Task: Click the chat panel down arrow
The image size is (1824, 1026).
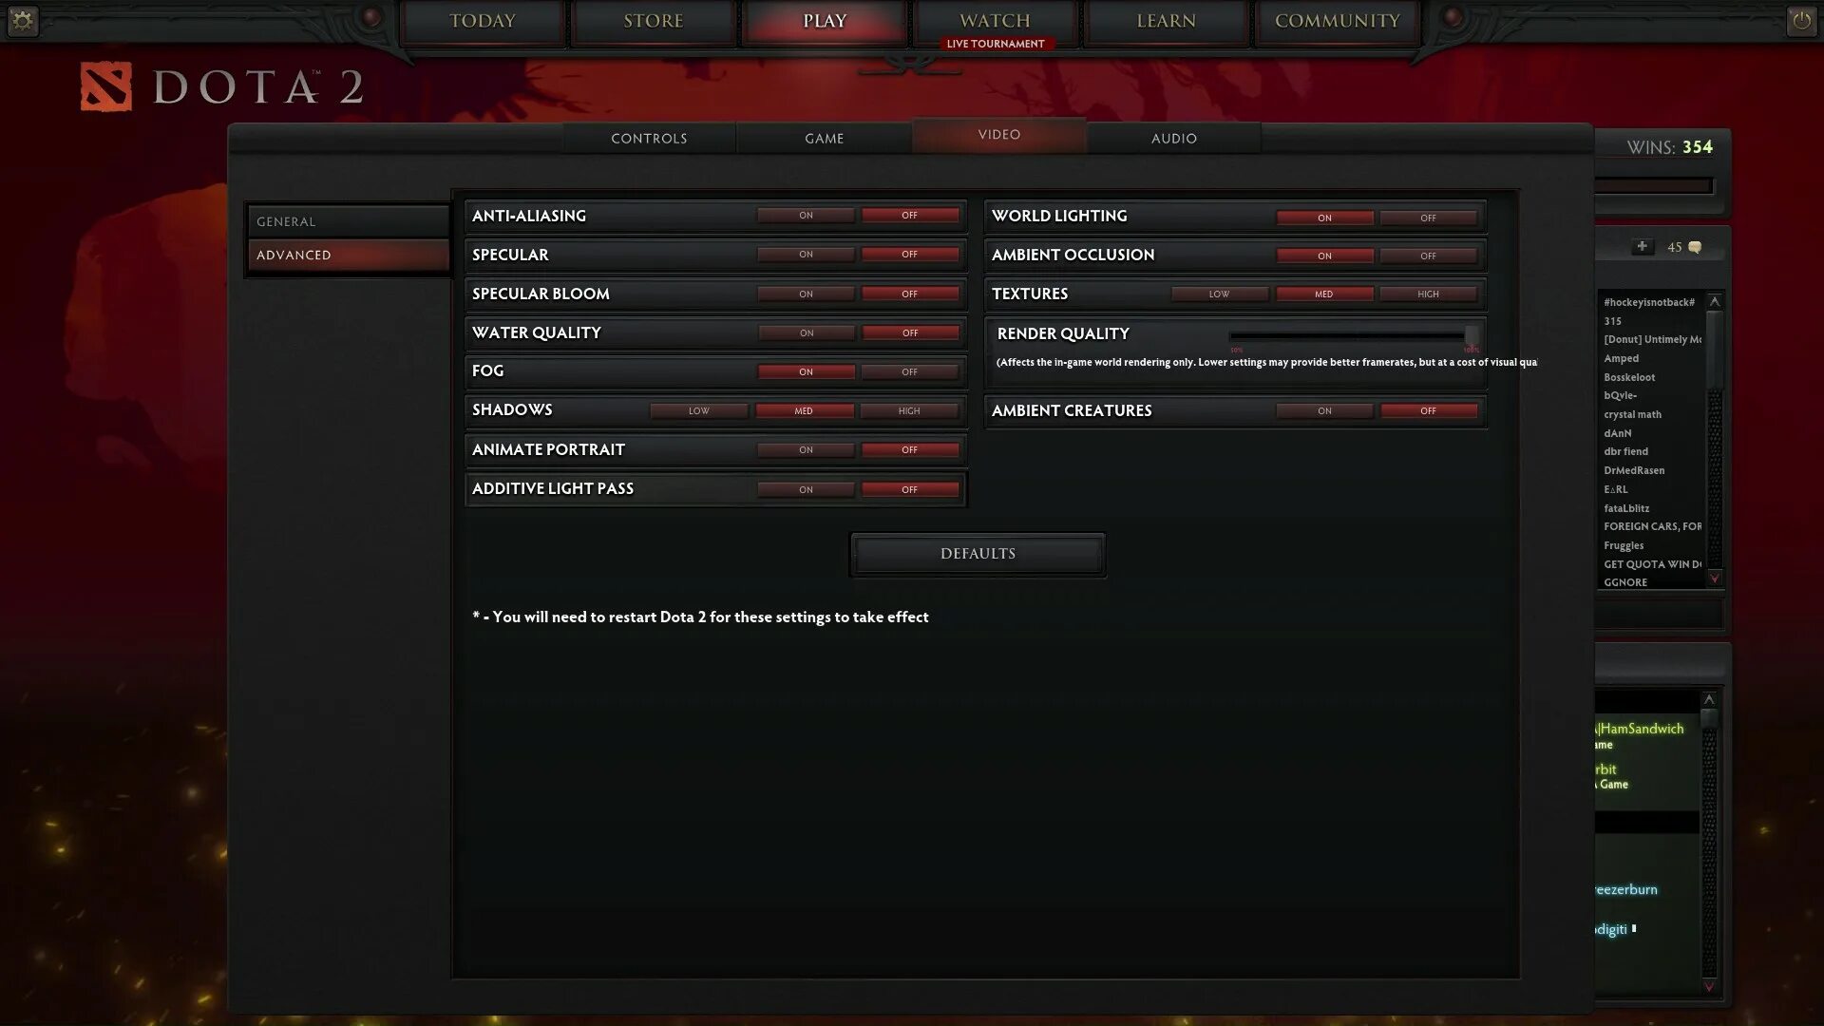Action: point(1709,986)
